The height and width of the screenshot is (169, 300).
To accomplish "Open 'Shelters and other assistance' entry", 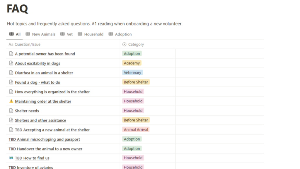I will coord(40,120).
